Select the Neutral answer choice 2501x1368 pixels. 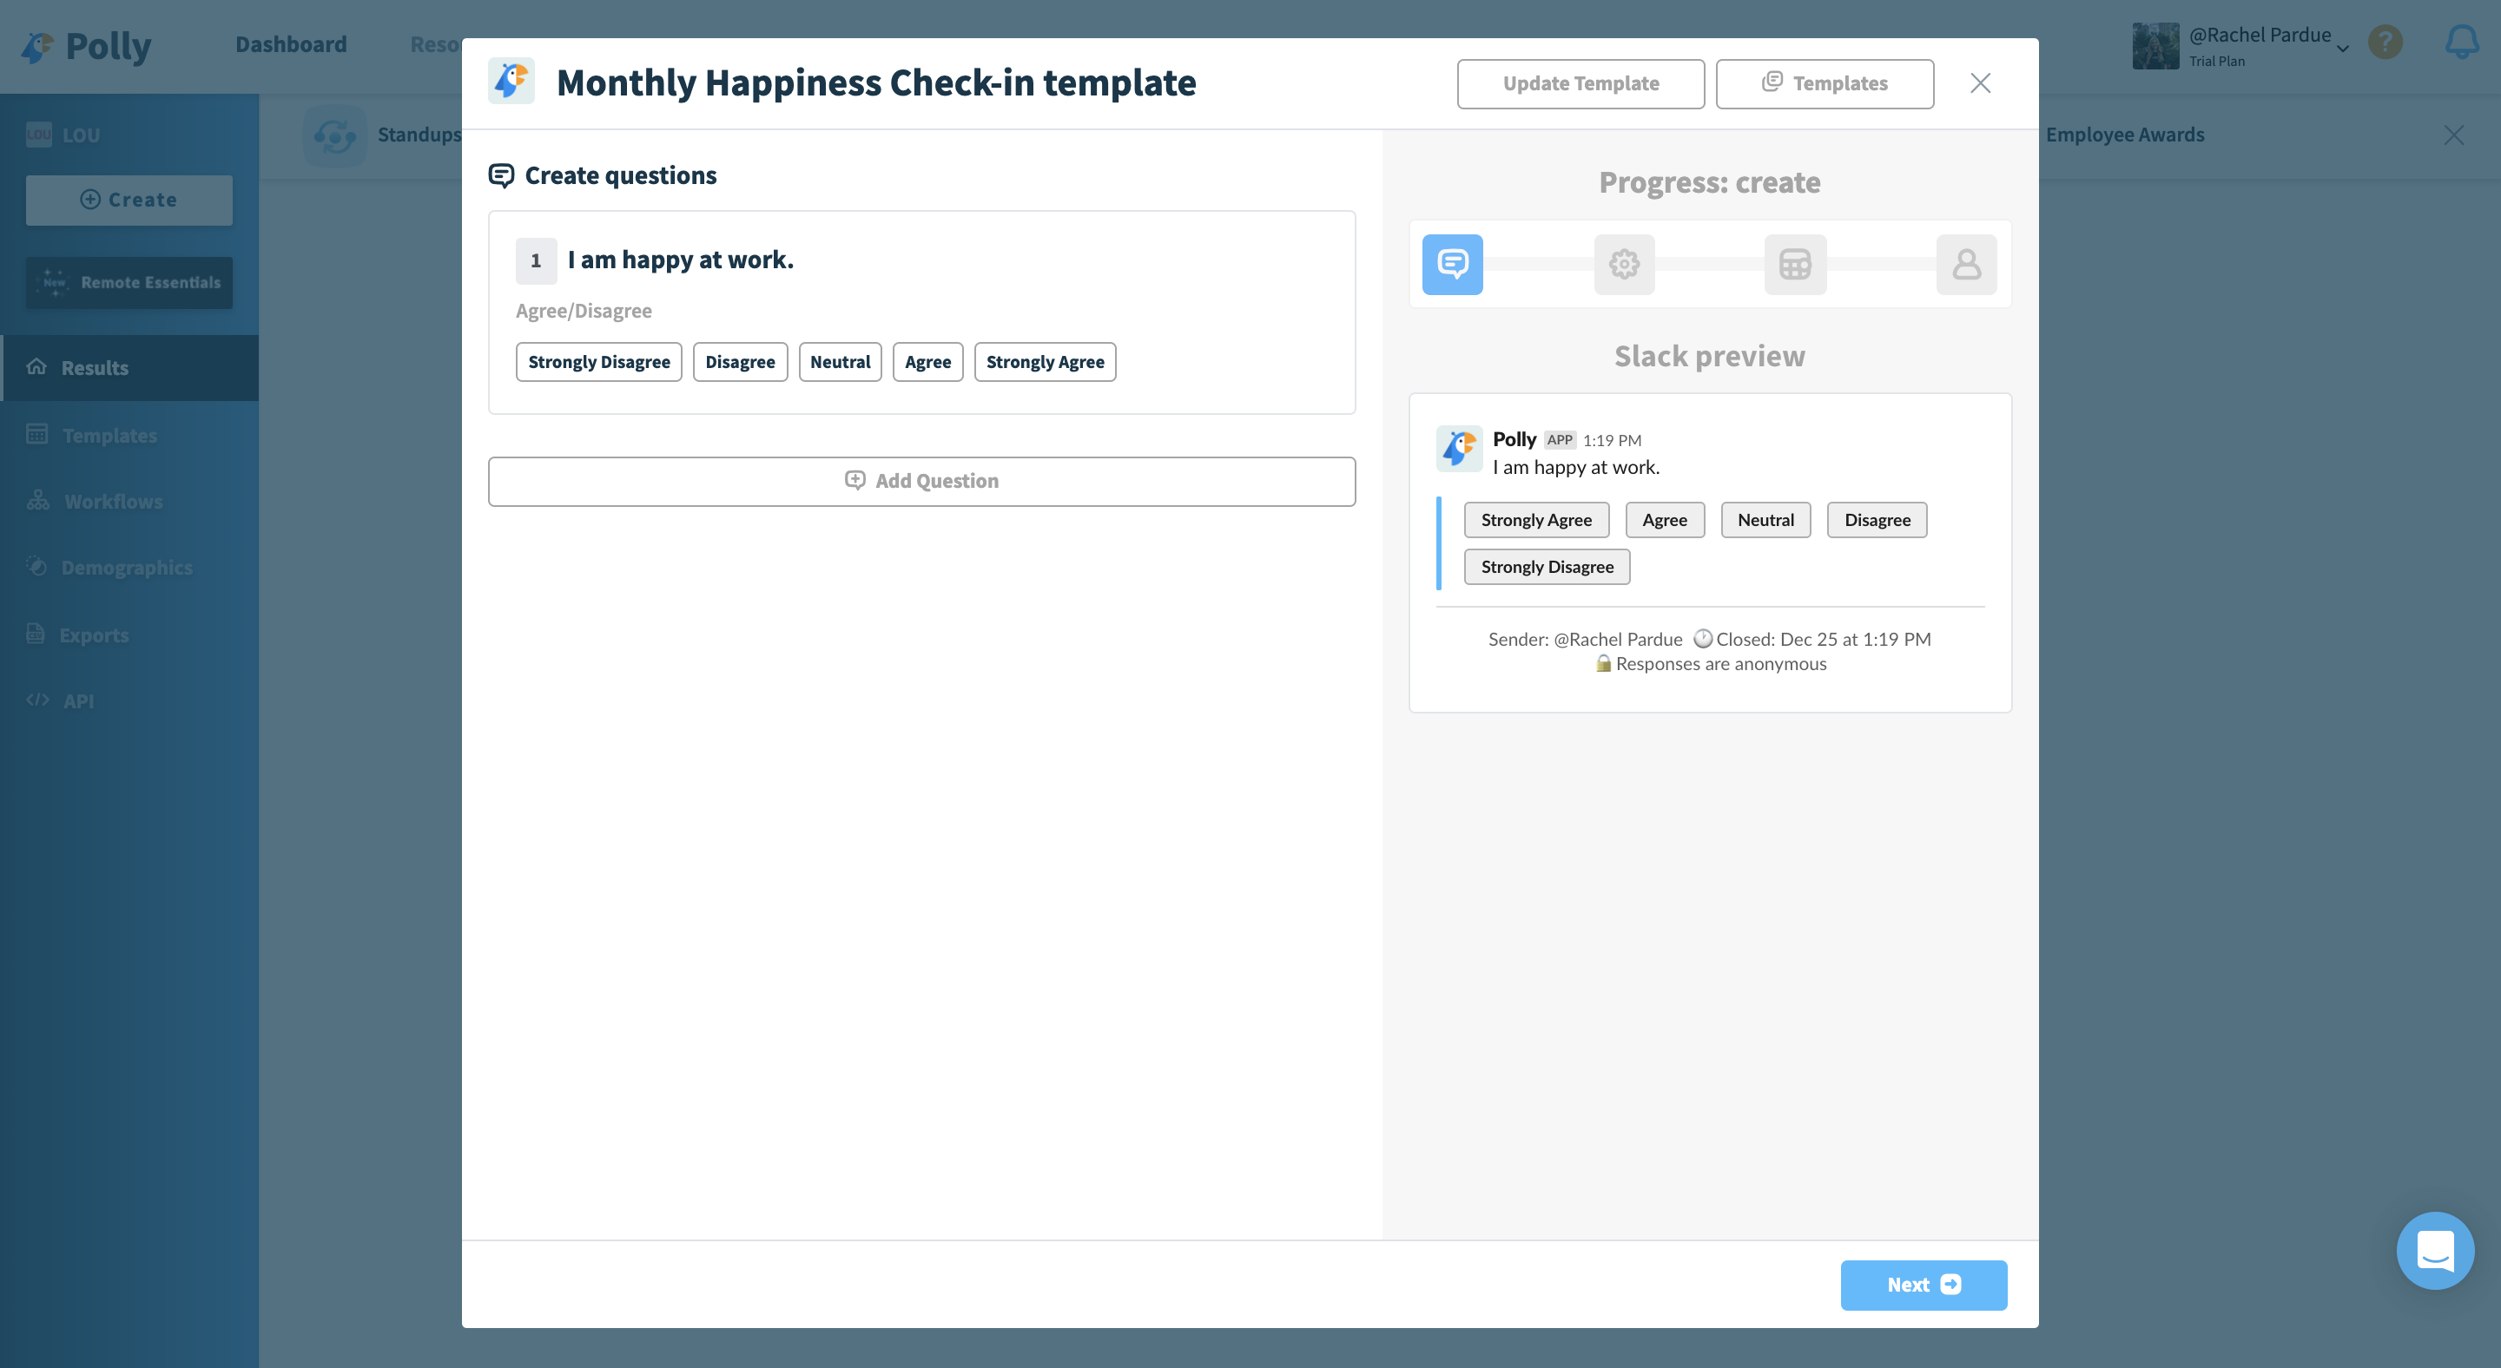(x=838, y=360)
